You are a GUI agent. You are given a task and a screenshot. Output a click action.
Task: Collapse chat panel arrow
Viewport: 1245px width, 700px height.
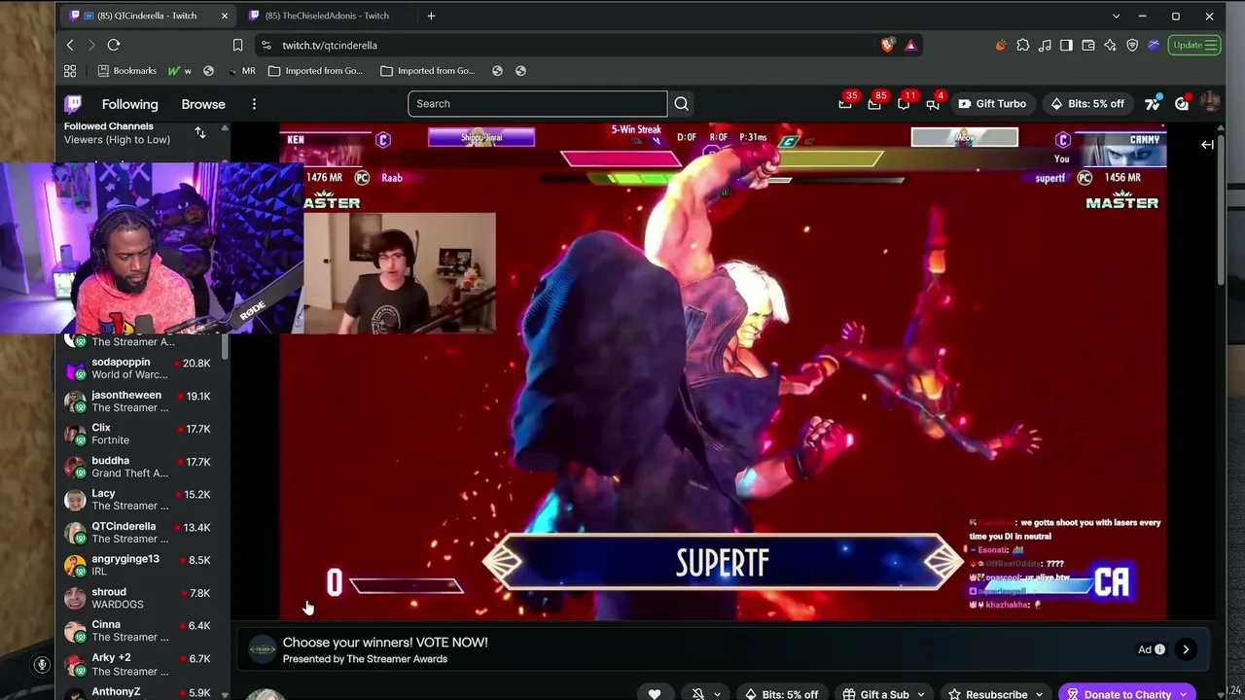1207,145
